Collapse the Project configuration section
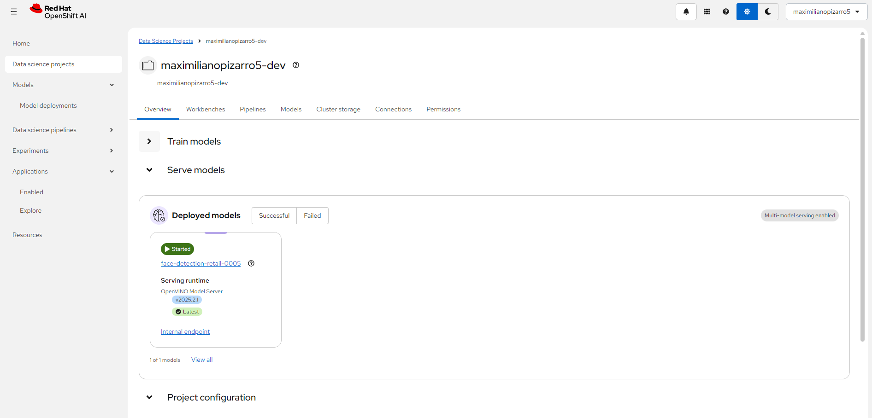This screenshot has width=872, height=418. click(149, 397)
